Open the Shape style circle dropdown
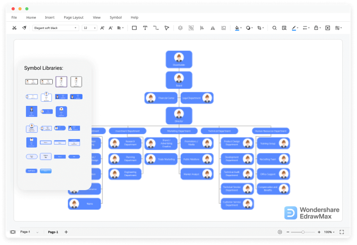 coord(249,28)
